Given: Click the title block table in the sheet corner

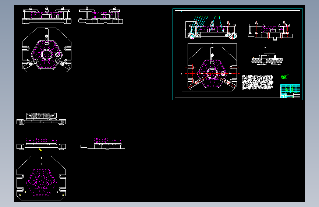Looking at the screenshot, I should click(x=290, y=91).
